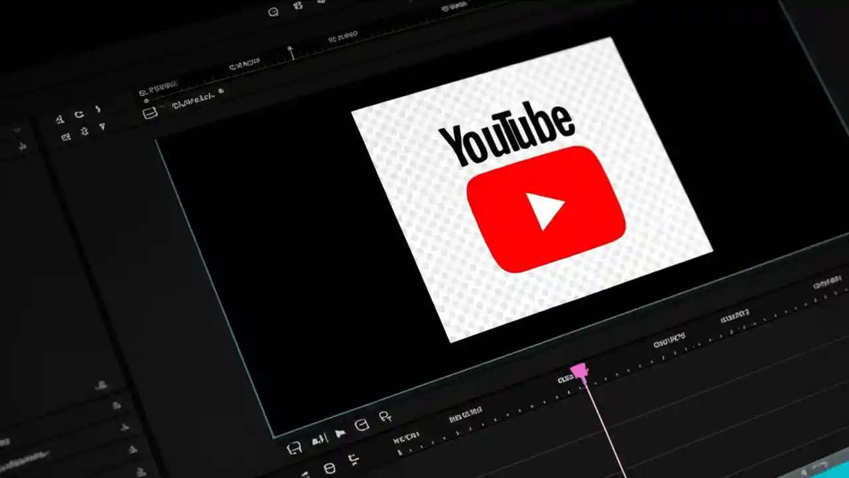Click the camera icon in the left tool panel

point(66,136)
